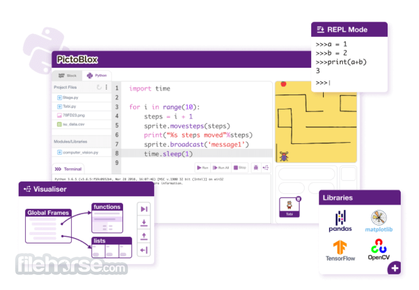This screenshot has width=419, height=290.
Task: Open the Terminal tab
Action: point(68,169)
